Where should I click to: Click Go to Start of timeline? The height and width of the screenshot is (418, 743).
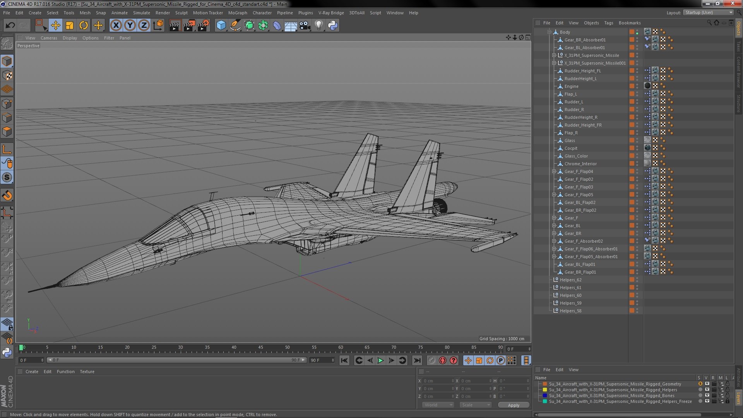tap(344, 360)
